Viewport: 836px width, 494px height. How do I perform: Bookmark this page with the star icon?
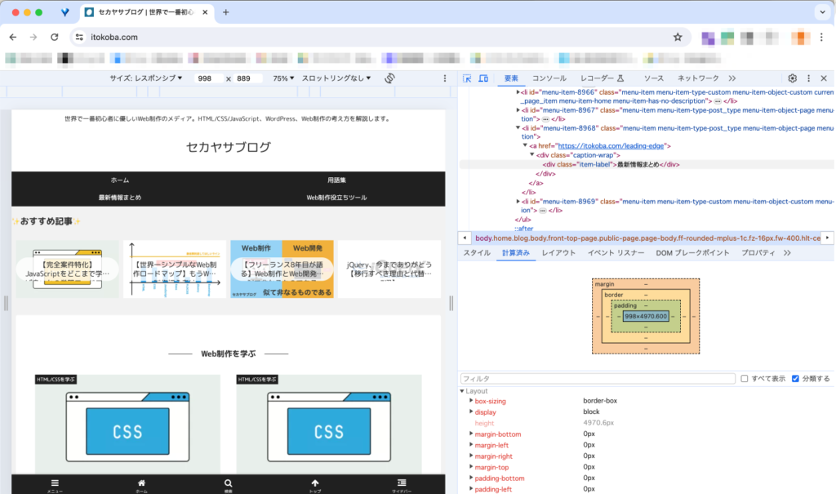[x=678, y=38]
